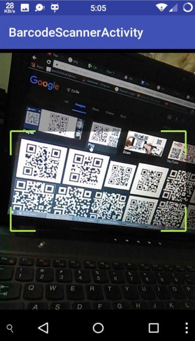Tap the cellular signal status icon

point(173,8)
